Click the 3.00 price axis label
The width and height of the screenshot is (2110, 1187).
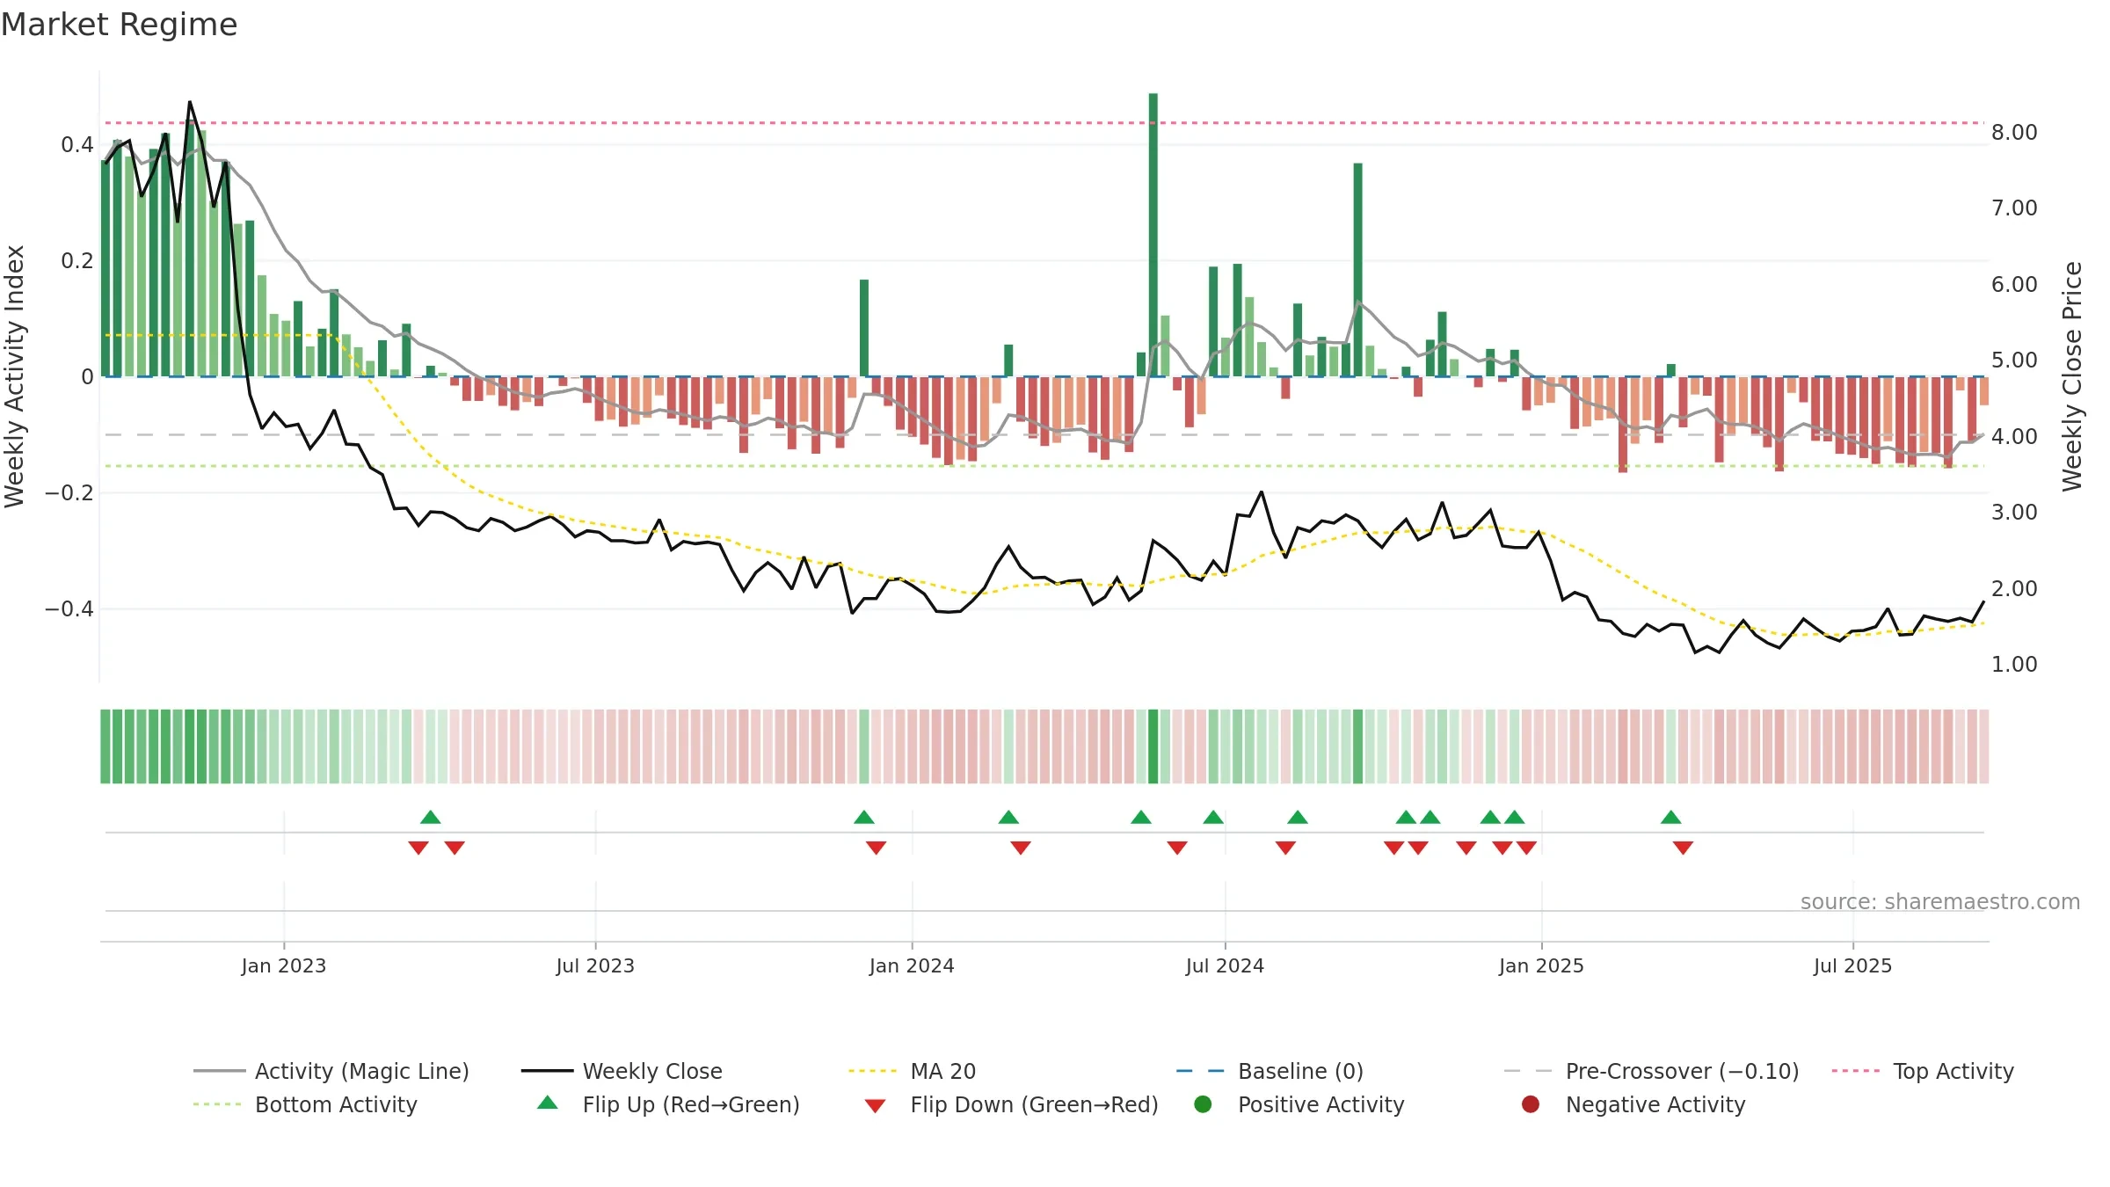coord(2014,512)
